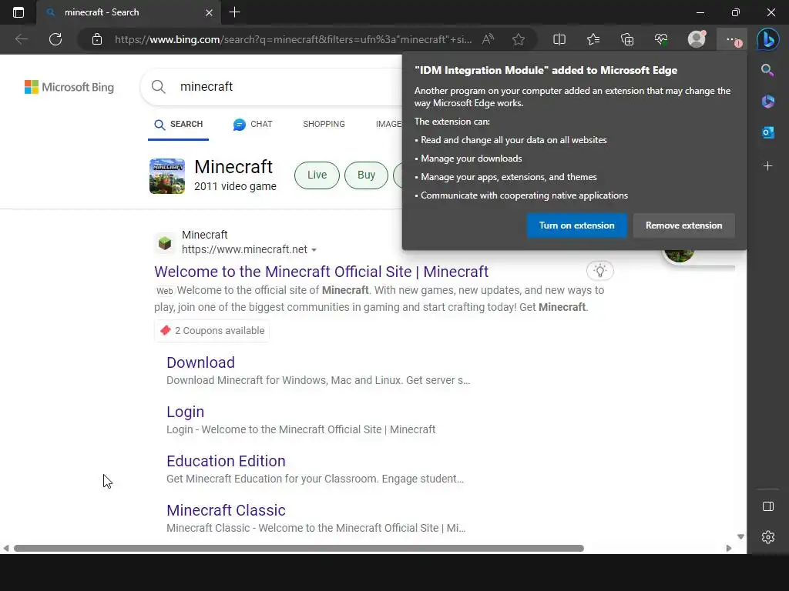Click in the Bing search box
Image resolution: width=789 pixels, height=591 pixels.
pos(272,86)
